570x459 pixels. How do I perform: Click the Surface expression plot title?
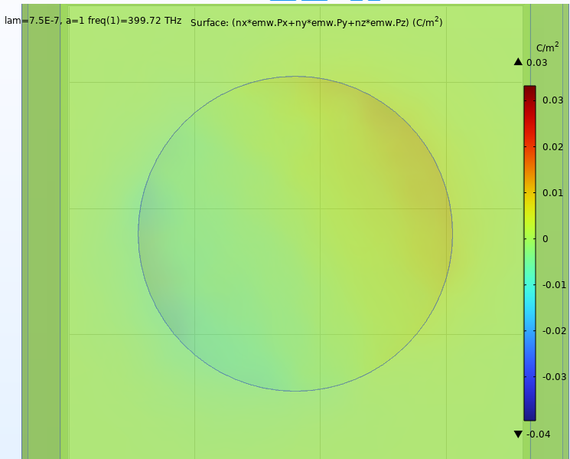pos(317,22)
